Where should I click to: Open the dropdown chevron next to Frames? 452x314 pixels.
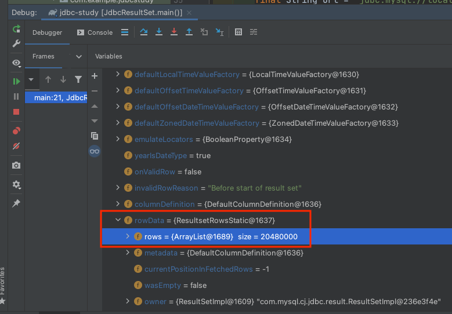coord(79,57)
